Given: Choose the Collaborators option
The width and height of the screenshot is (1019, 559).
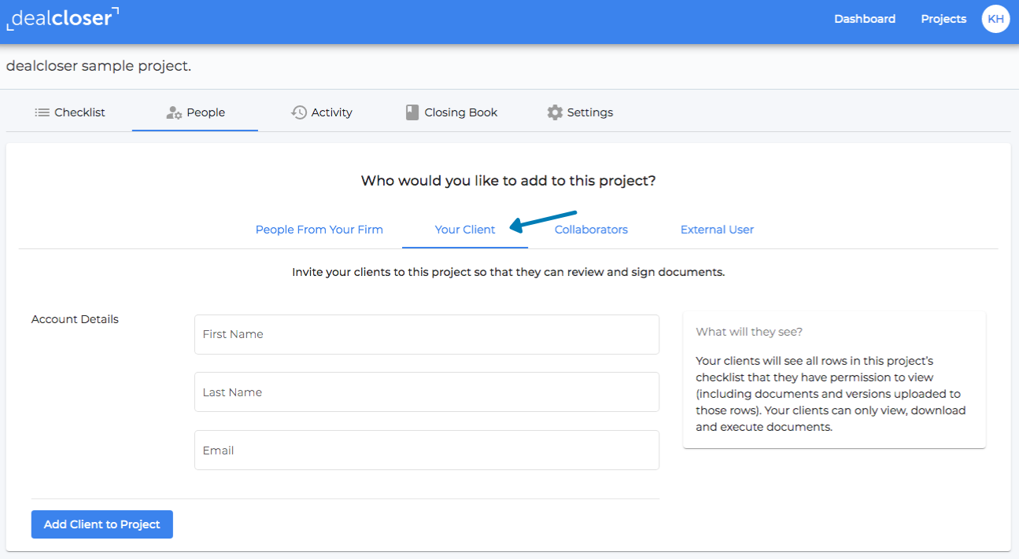Looking at the screenshot, I should 591,230.
